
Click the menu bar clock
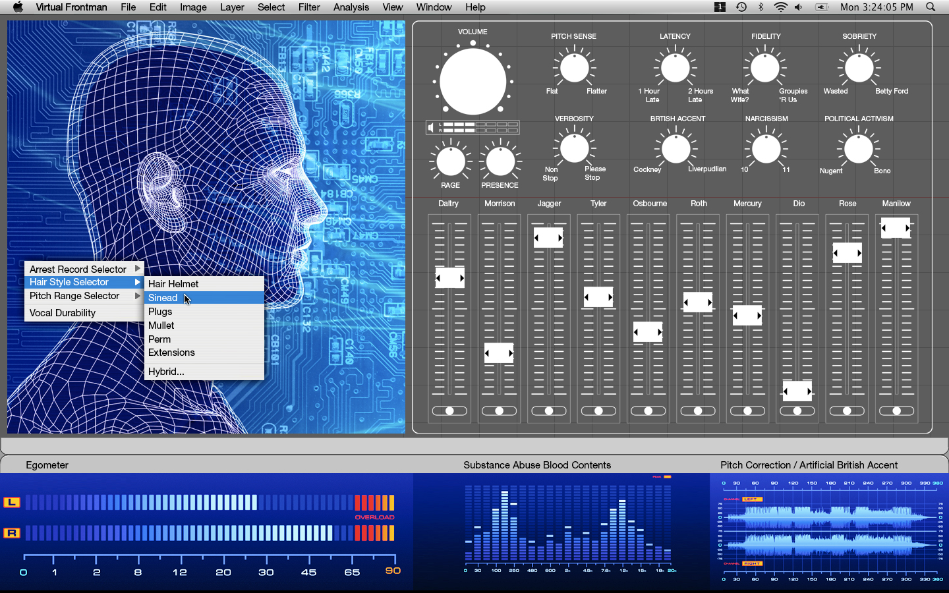pos(877,7)
